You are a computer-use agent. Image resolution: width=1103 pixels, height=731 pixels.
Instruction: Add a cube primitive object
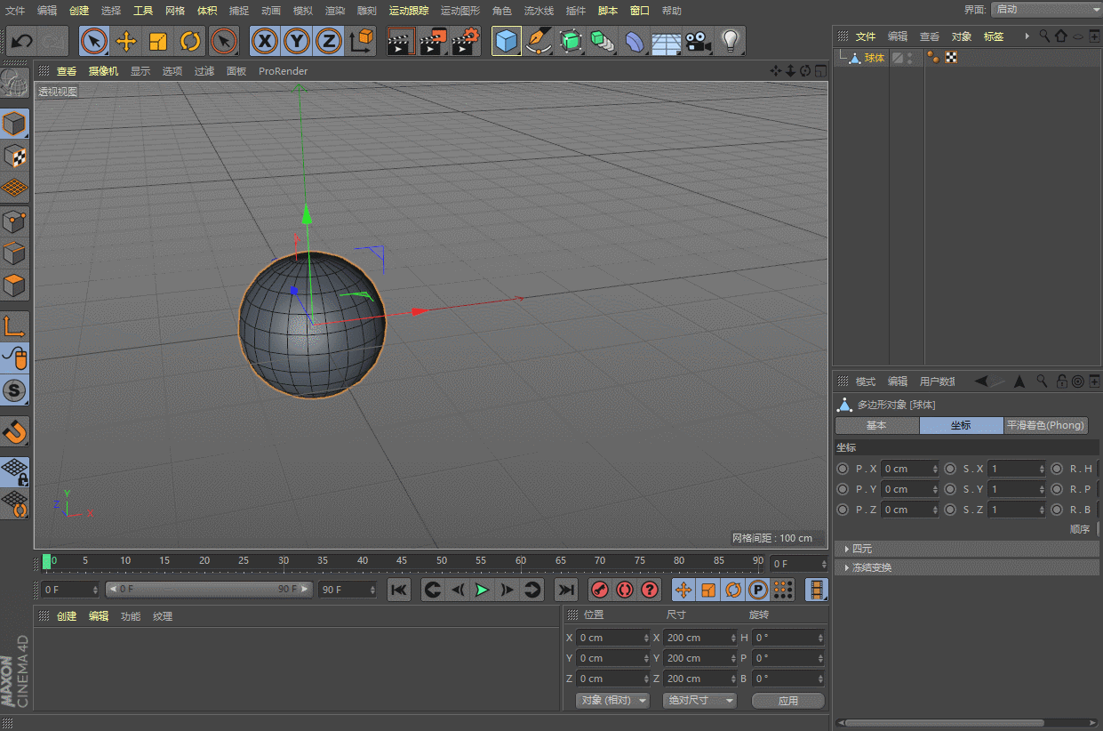click(x=506, y=42)
